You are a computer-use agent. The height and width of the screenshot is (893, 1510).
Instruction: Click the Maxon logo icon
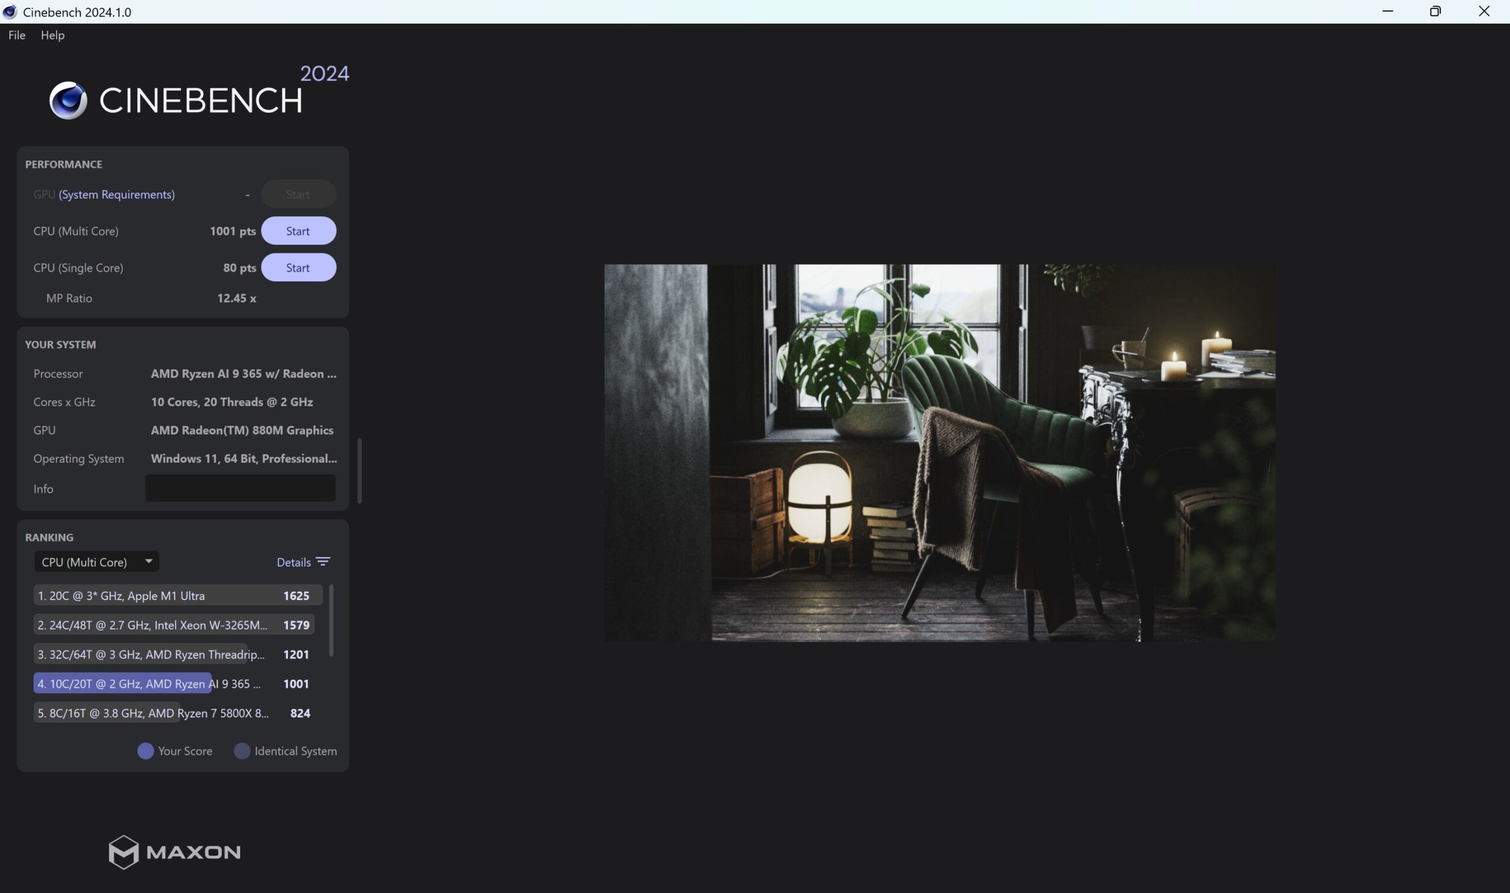tap(123, 852)
